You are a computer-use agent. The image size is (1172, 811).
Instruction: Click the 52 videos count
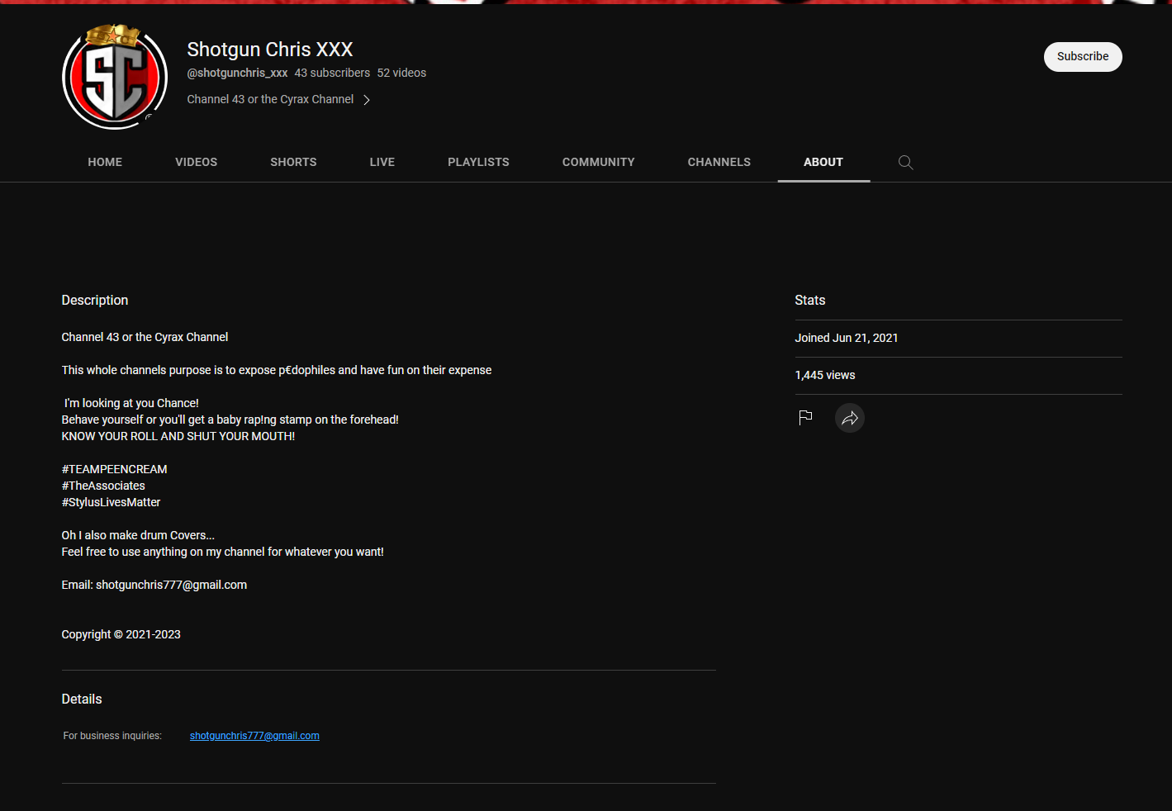click(x=401, y=74)
